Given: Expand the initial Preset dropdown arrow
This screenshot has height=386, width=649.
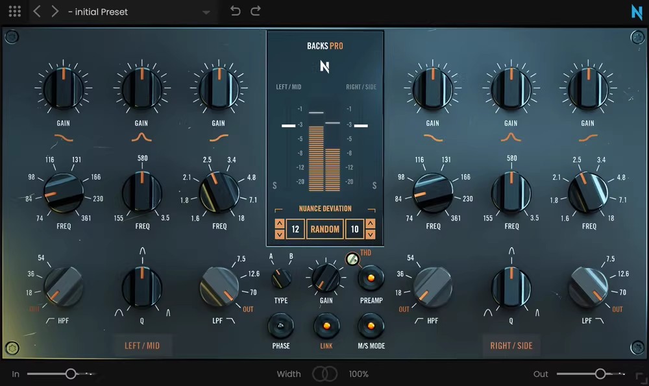Looking at the screenshot, I should tap(206, 12).
